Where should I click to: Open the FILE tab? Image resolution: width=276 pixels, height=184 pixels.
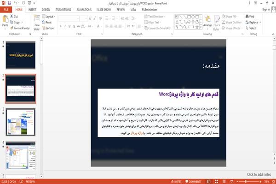click(6, 10)
